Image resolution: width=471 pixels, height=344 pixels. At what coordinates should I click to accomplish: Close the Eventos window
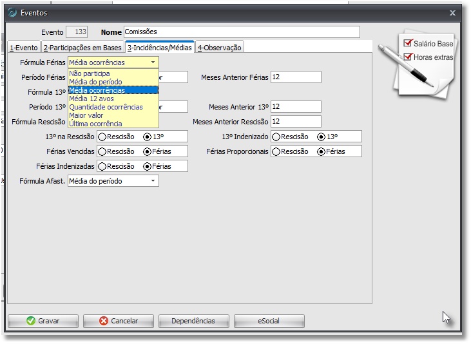(452, 12)
